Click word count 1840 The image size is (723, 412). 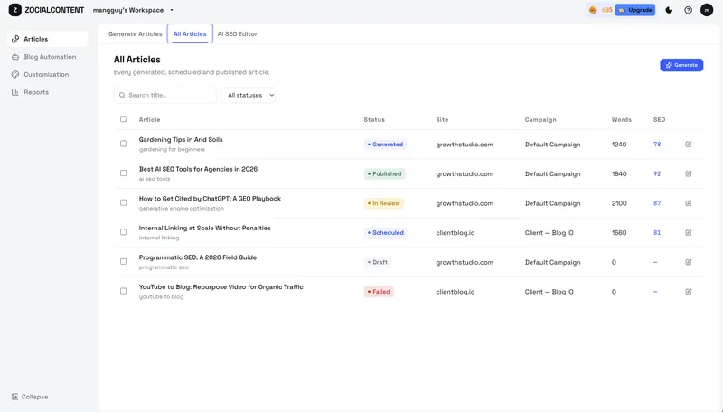point(619,173)
